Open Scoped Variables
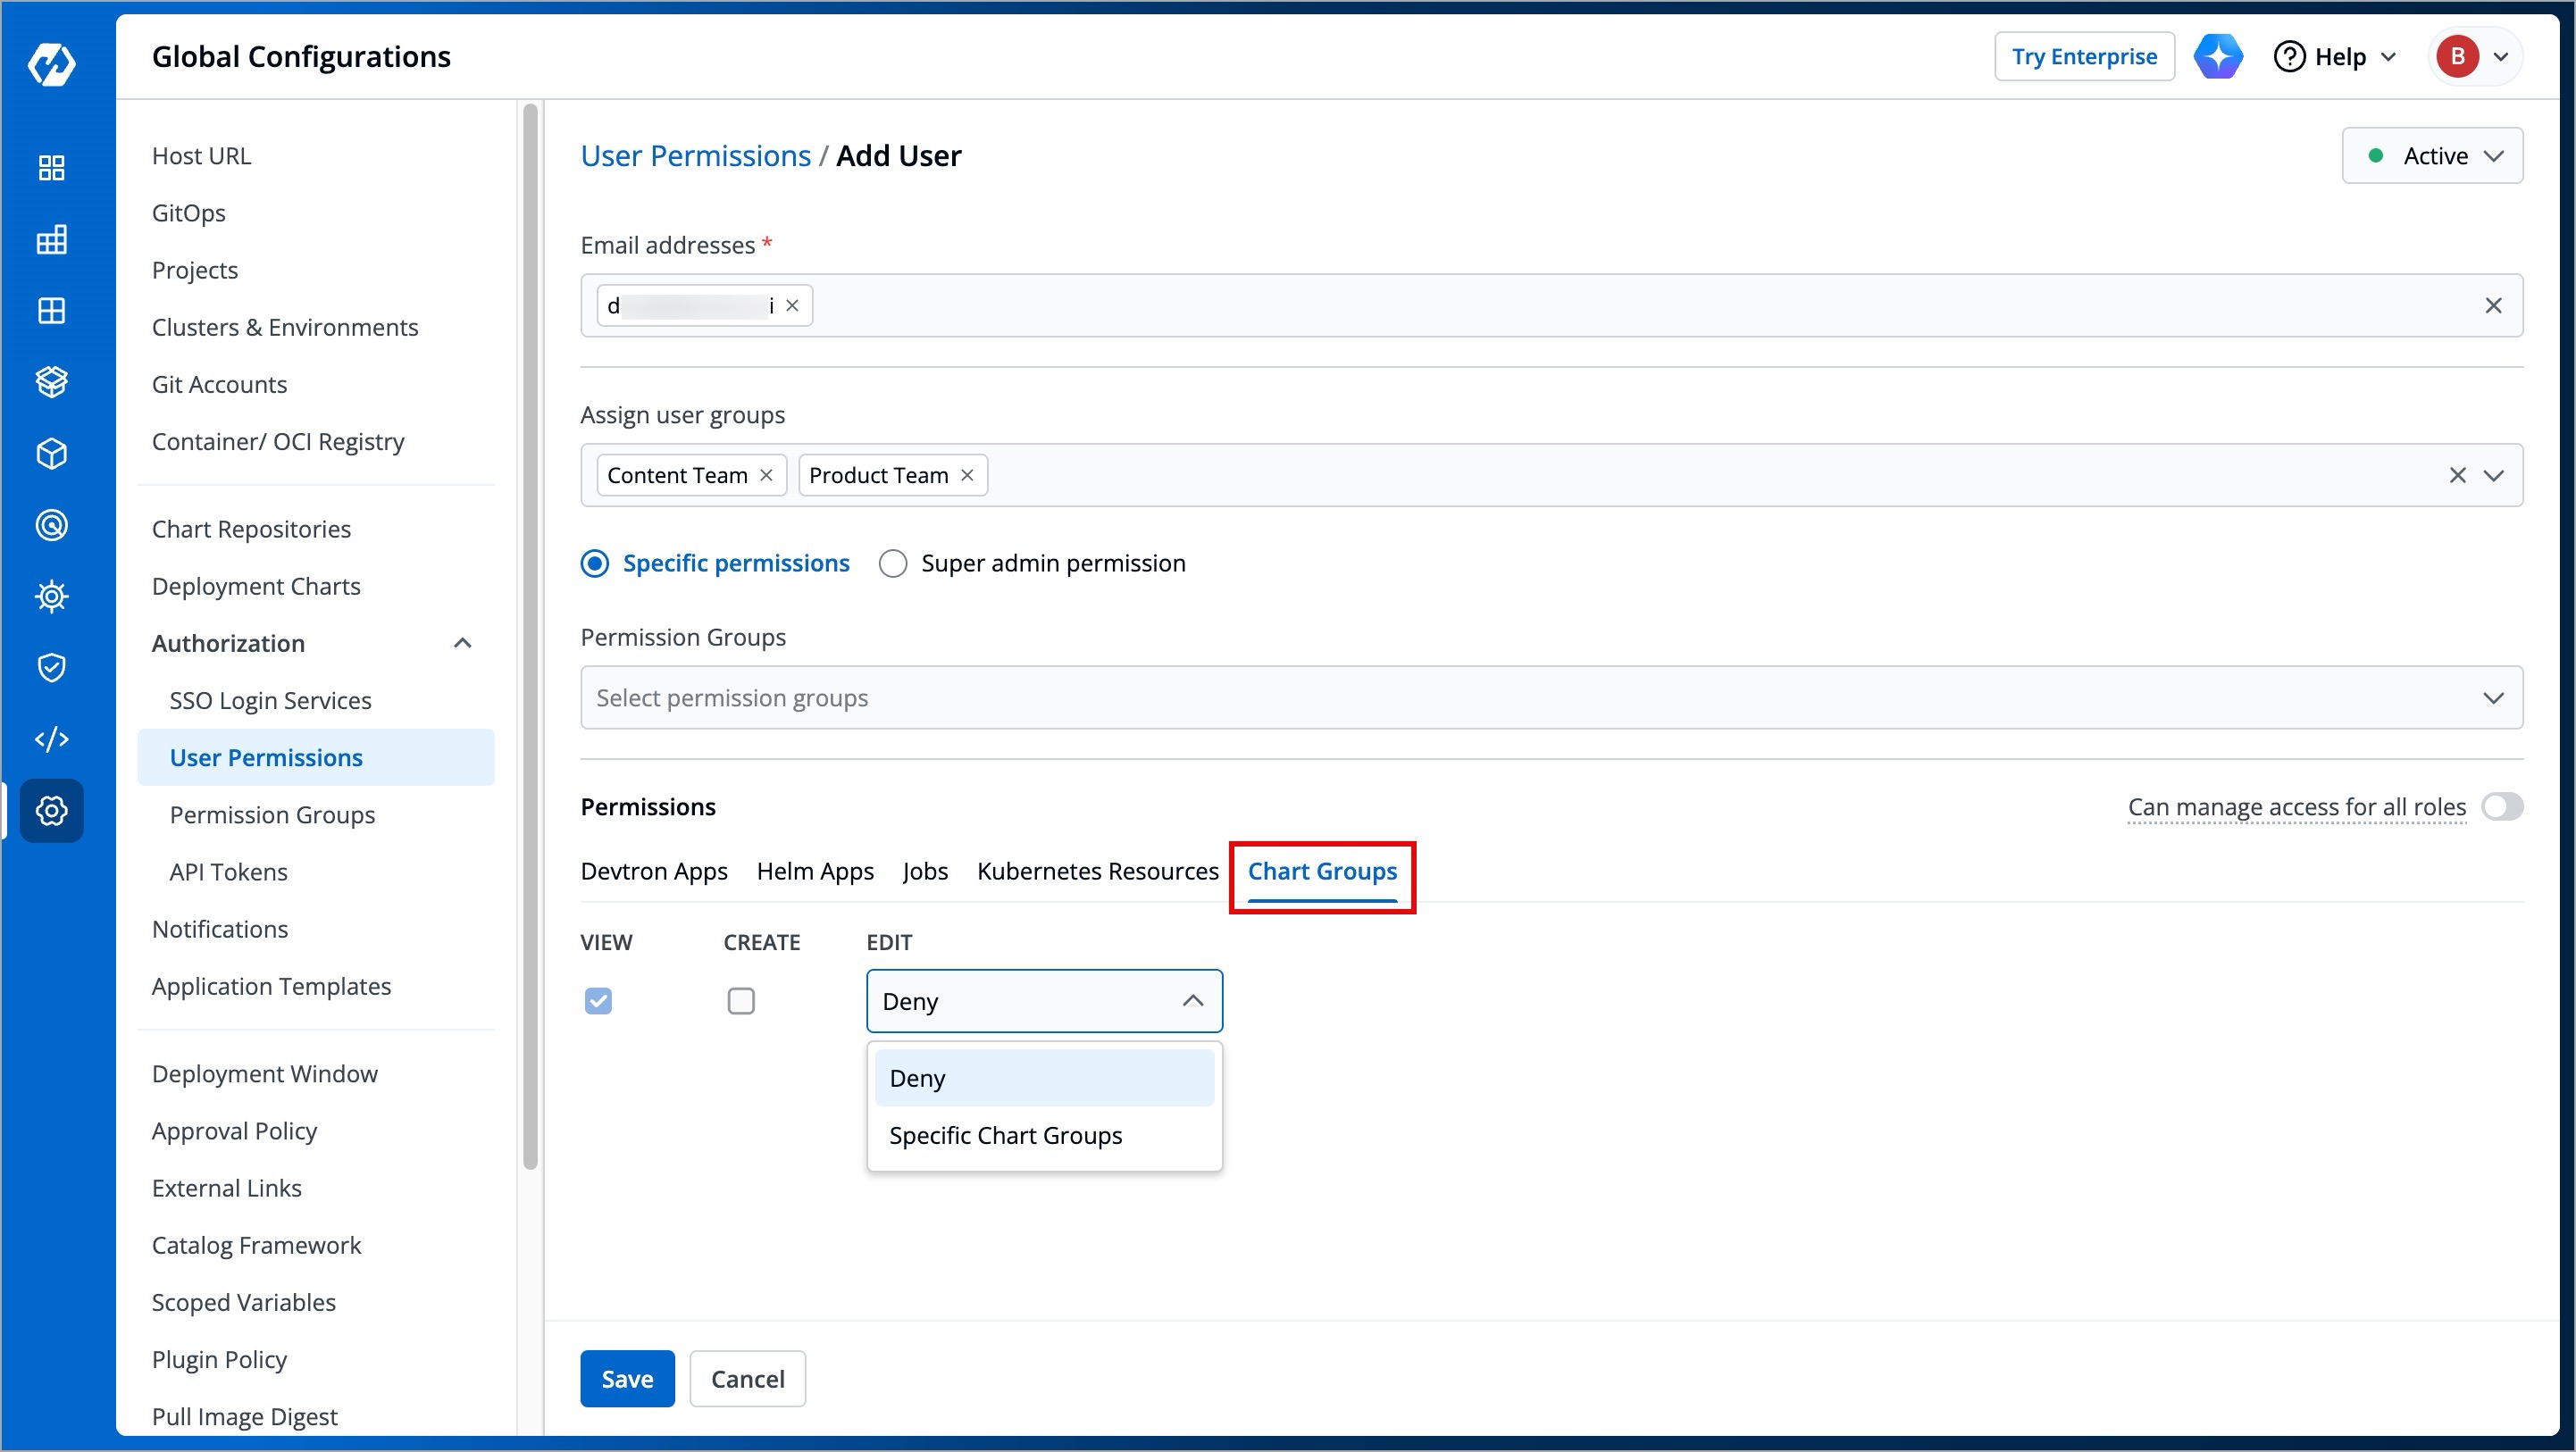The image size is (2576, 1452). pyautogui.click(x=243, y=1302)
